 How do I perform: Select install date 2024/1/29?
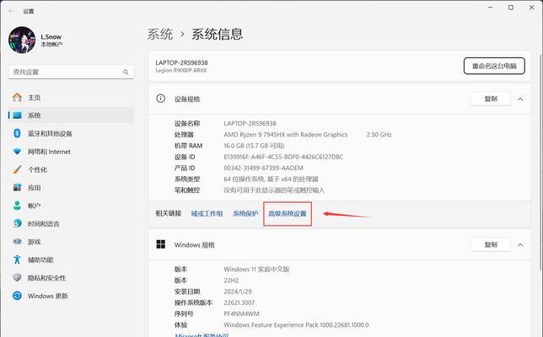238,292
